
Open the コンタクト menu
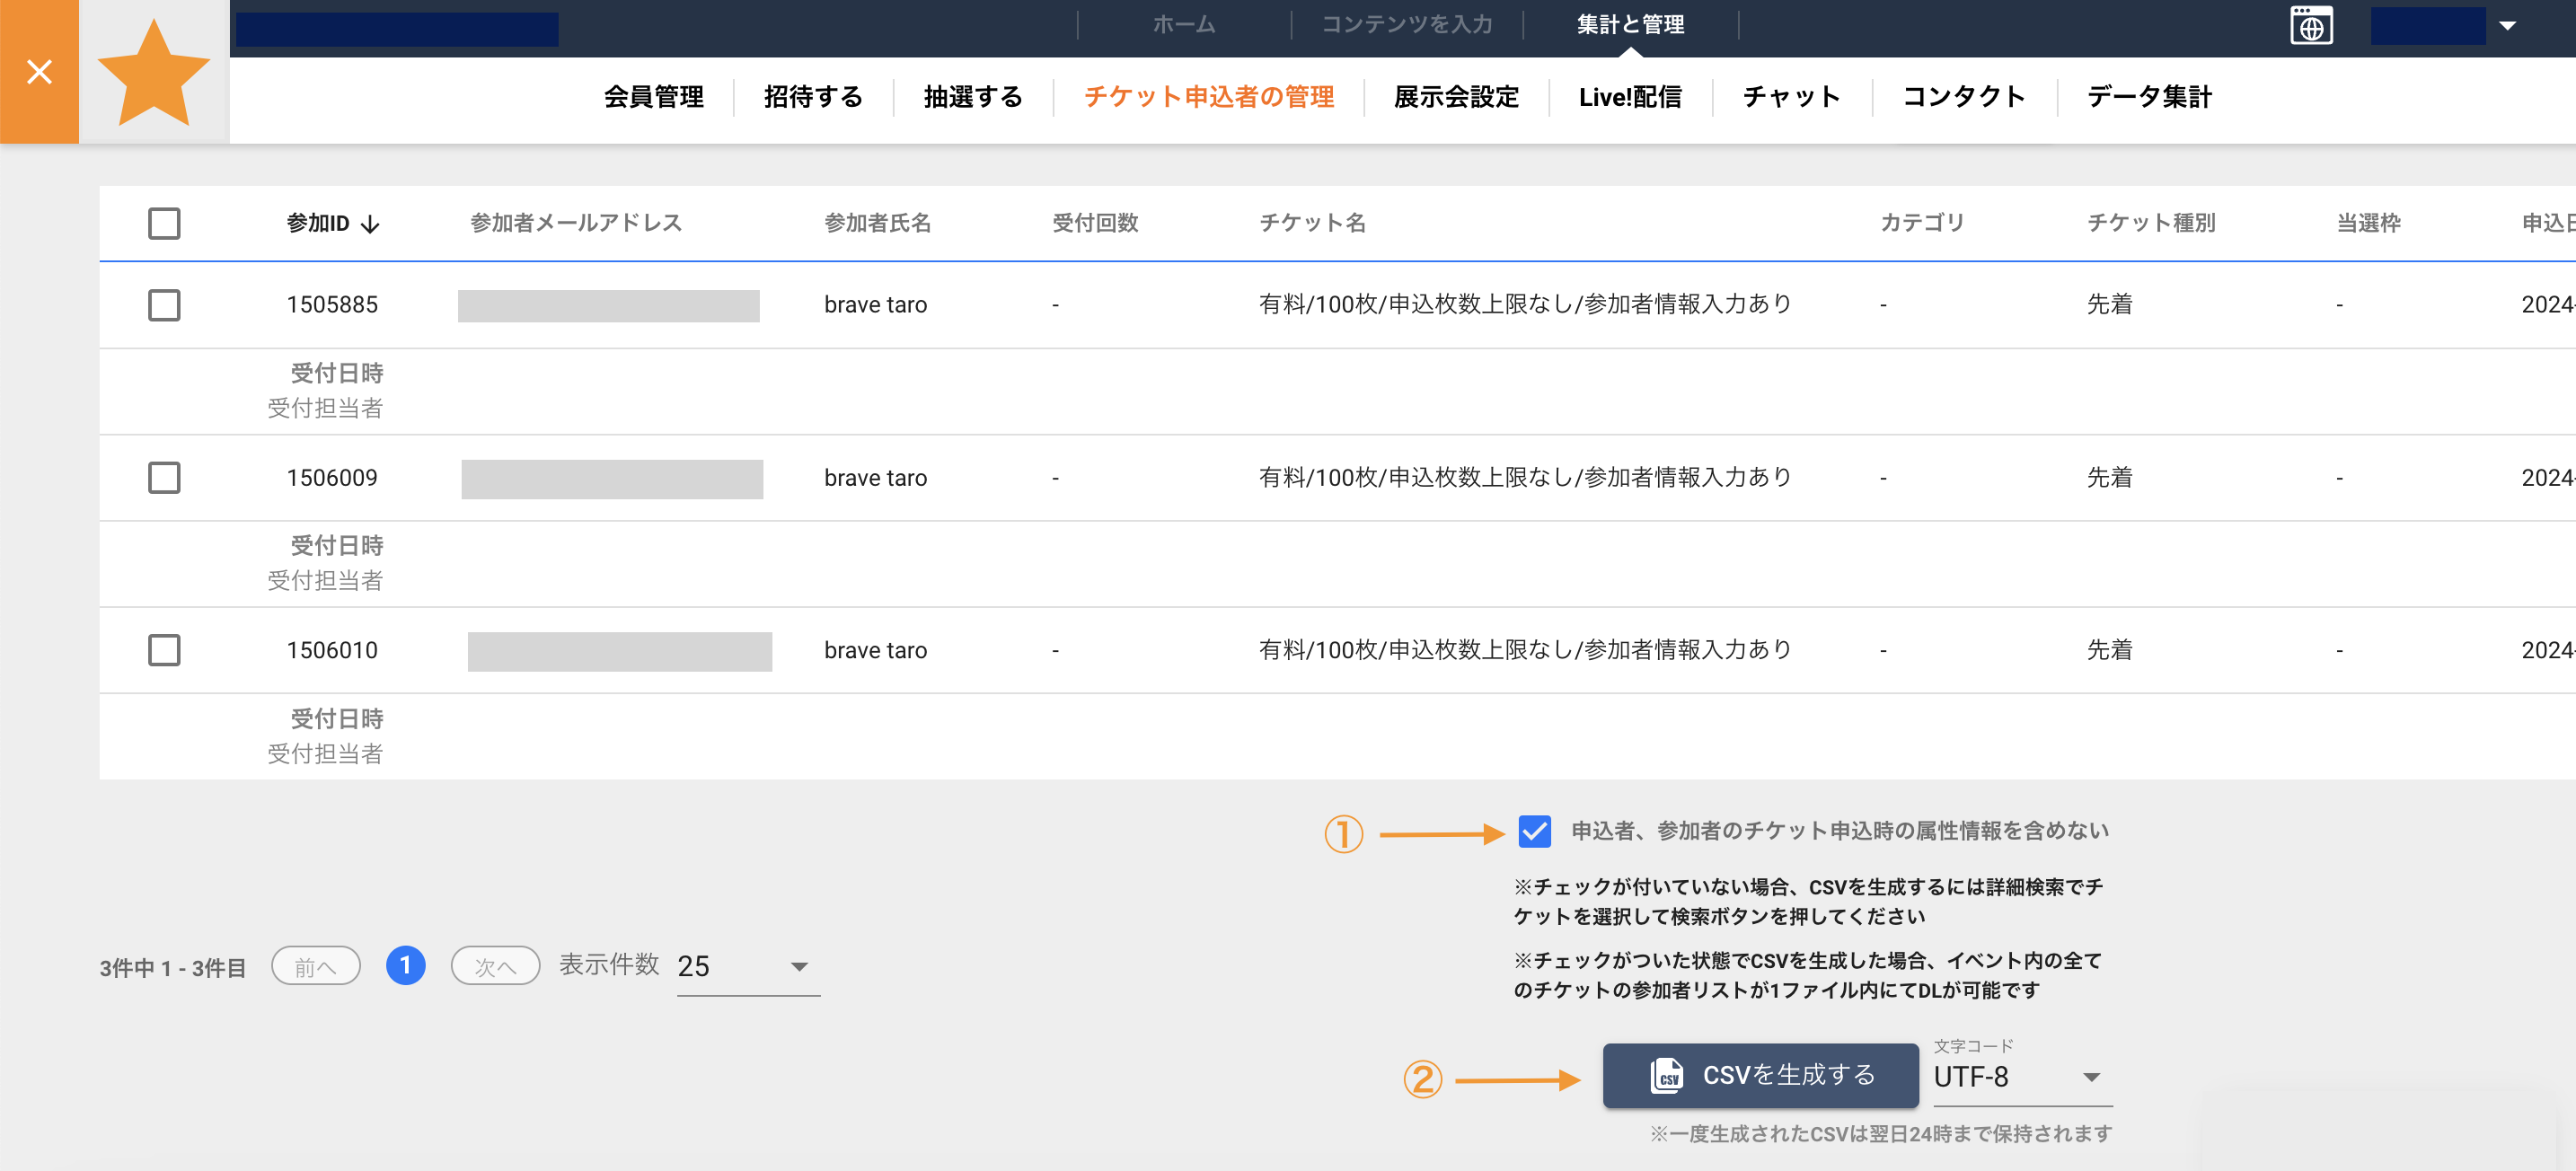click(x=1964, y=97)
